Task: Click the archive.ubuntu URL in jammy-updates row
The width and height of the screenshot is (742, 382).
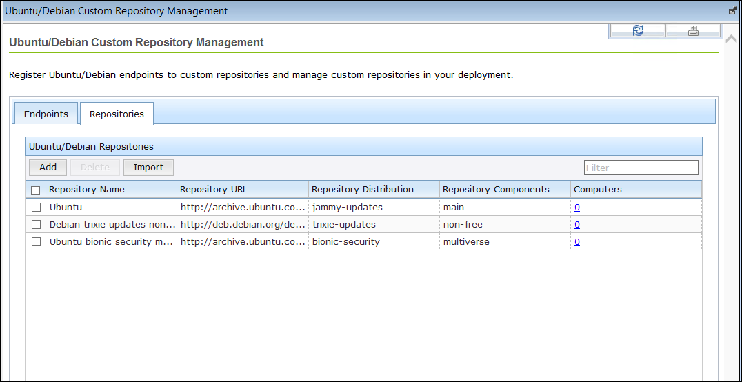Action: point(243,208)
